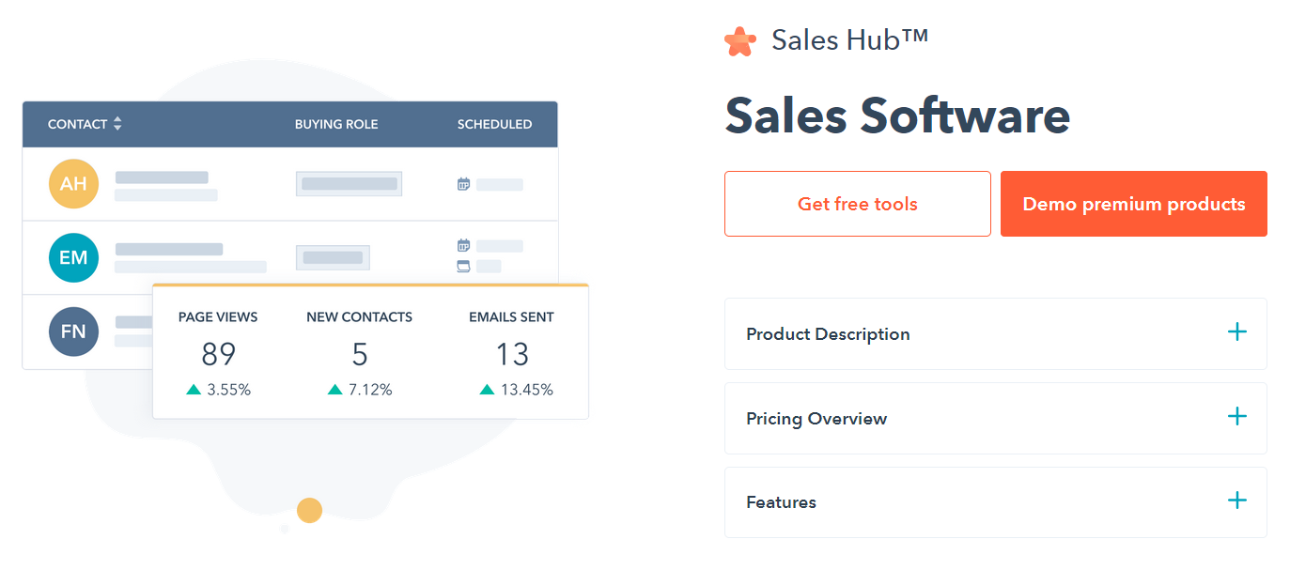
Task: Click the EMAILS SENT label
Action: coord(511,317)
